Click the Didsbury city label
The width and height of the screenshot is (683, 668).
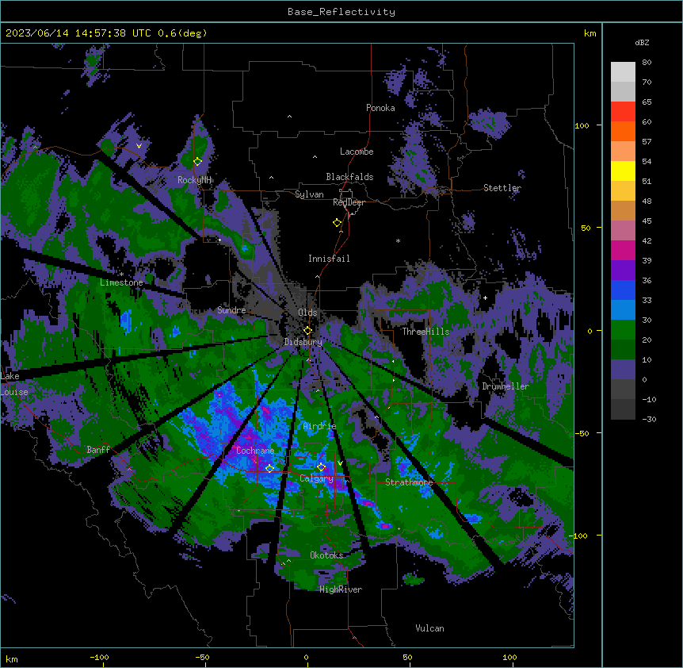click(x=303, y=342)
